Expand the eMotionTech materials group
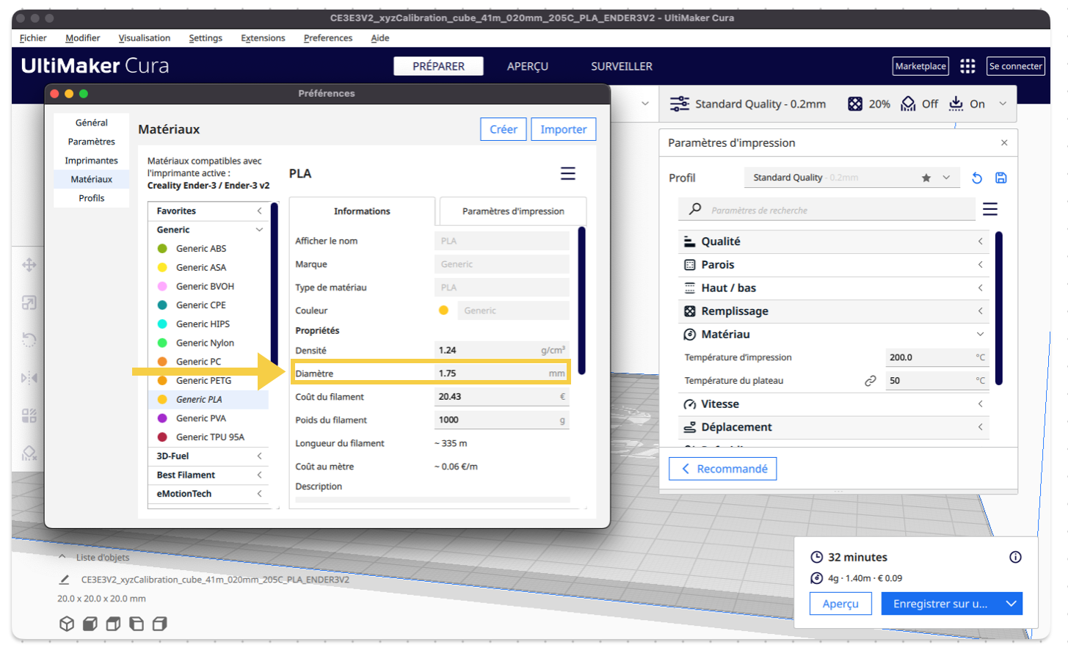Image resolution: width=1068 pixels, height=653 pixels. point(259,494)
